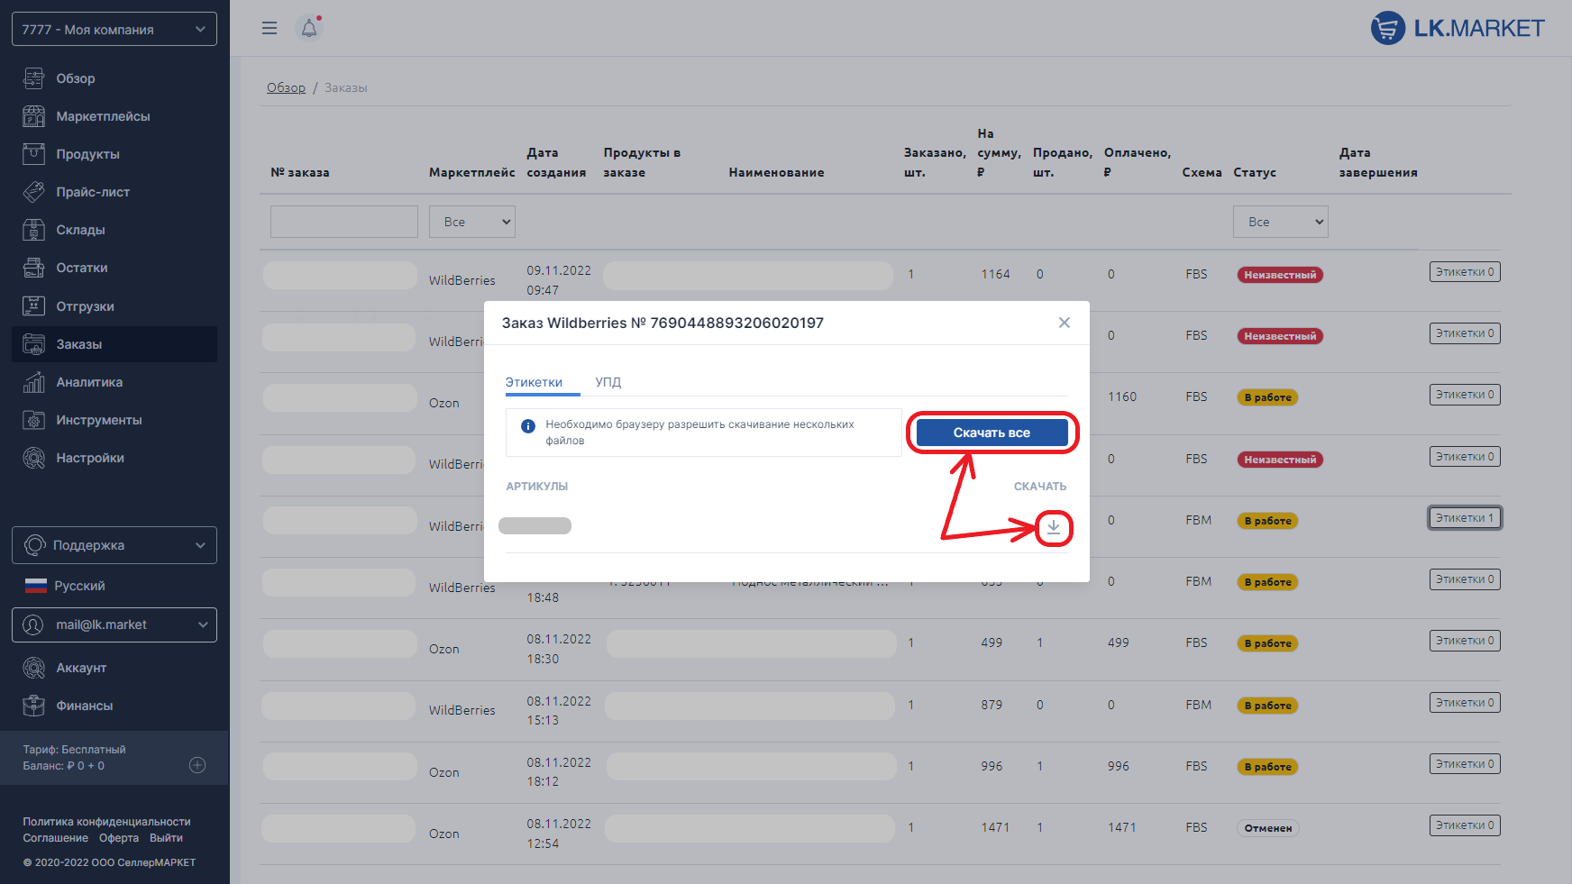Download the article label file icon
This screenshot has height=884, width=1572.
[1054, 527]
